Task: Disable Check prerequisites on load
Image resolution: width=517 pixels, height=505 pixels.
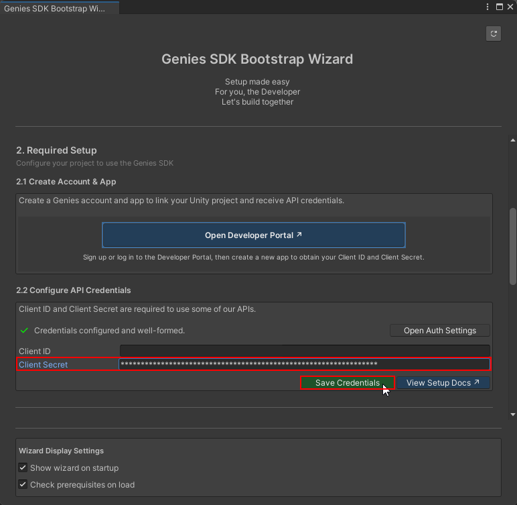Action: click(23, 485)
